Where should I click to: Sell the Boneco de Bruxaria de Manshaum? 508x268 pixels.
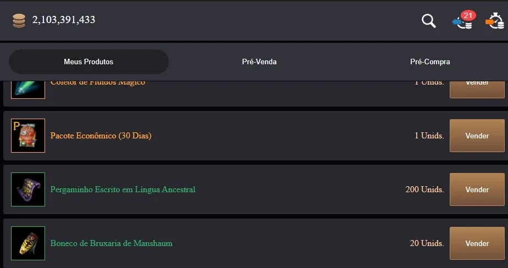(x=477, y=243)
